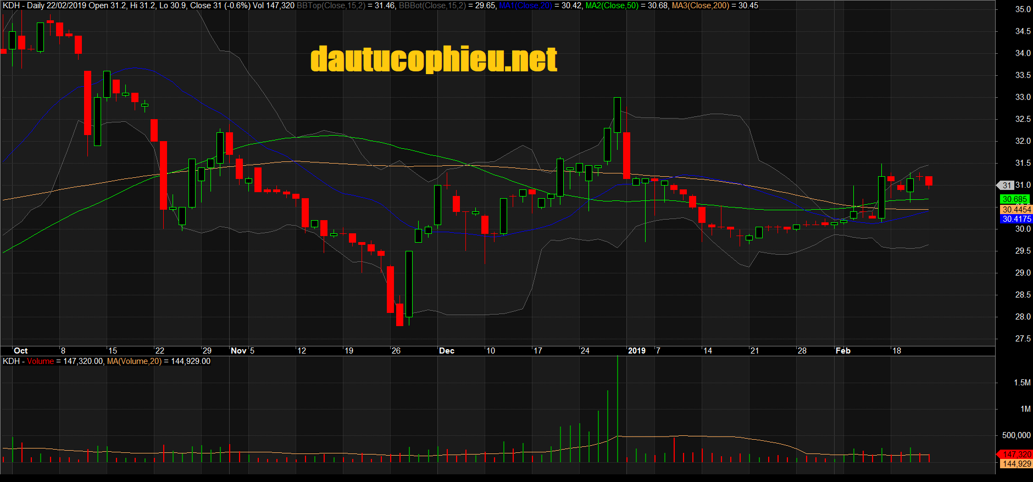Select the 2019 marker on date axis
Viewport: 1033px width, 482px height.
(636, 351)
